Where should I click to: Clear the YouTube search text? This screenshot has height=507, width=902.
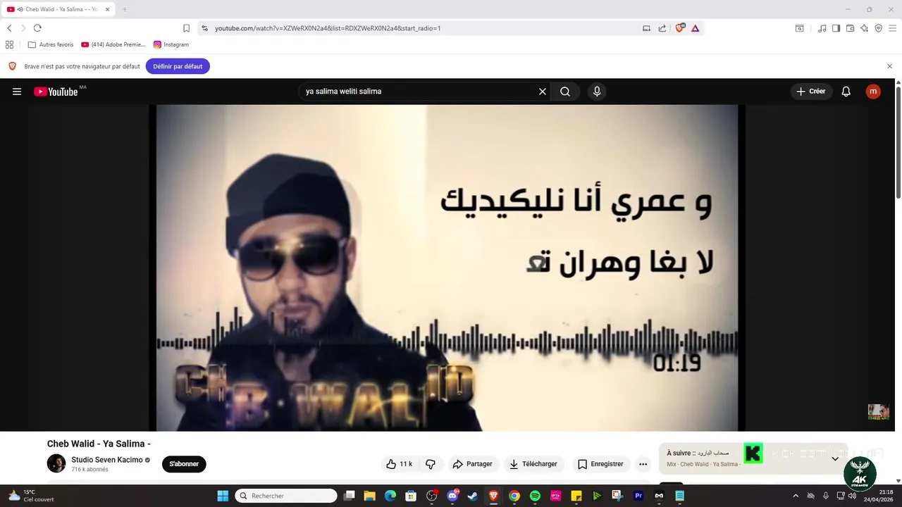coord(543,92)
